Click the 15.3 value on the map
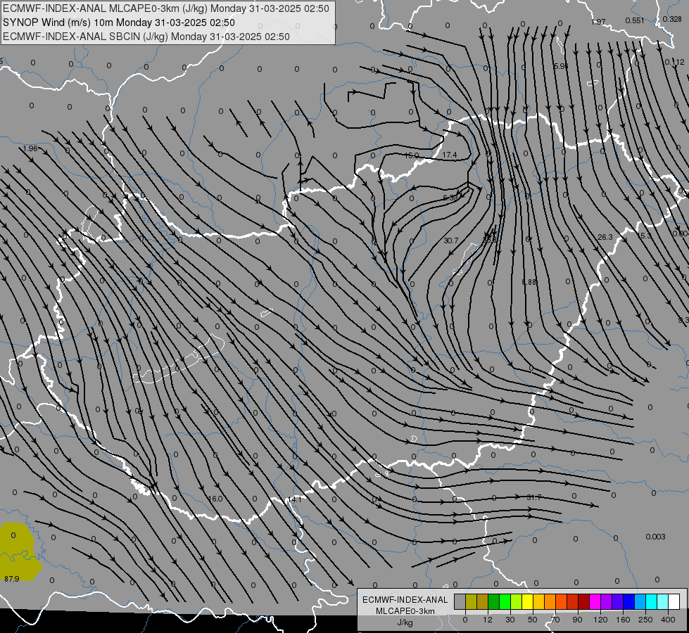 coord(644,236)
